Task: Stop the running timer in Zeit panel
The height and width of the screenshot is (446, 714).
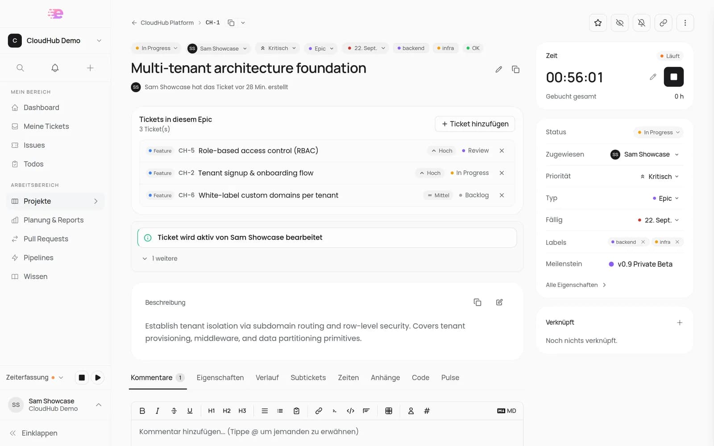Action: coord(674,77)
